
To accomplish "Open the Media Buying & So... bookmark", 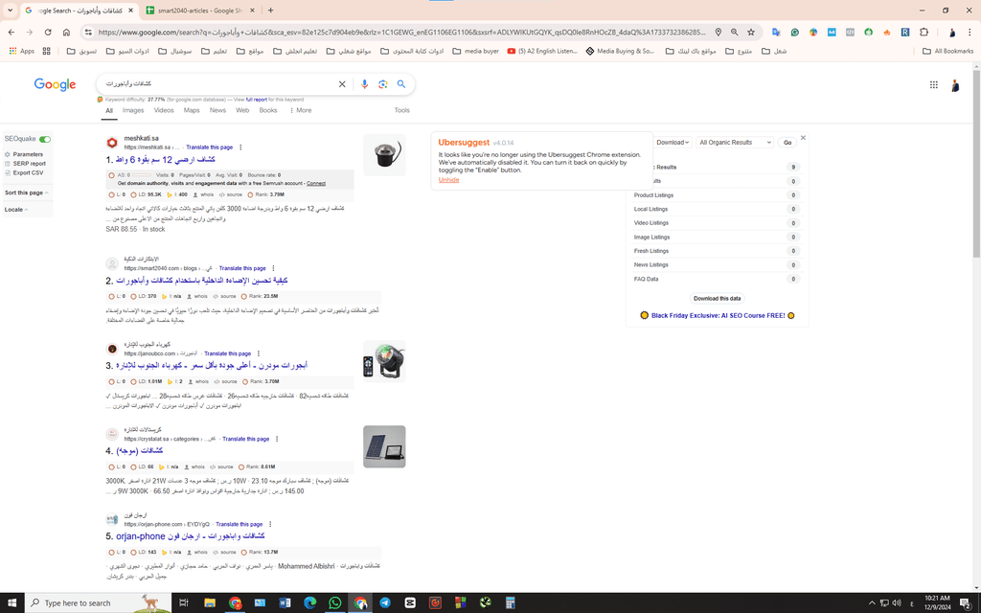I will click(620, 52).
